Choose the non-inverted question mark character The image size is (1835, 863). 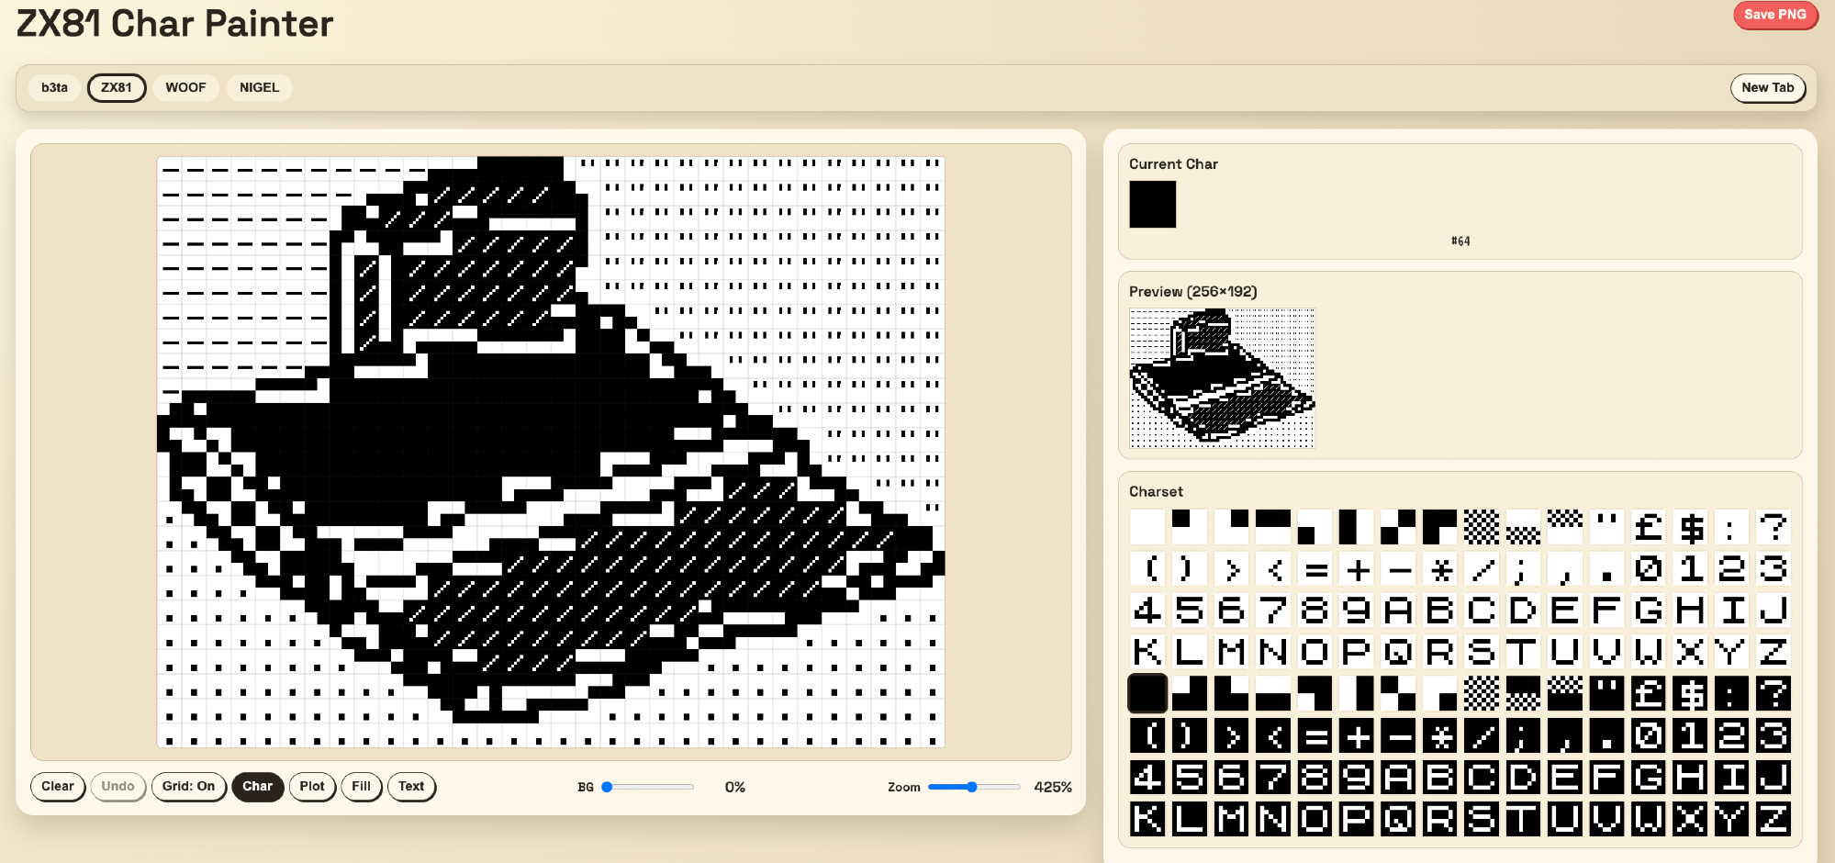click(1773, 528)
